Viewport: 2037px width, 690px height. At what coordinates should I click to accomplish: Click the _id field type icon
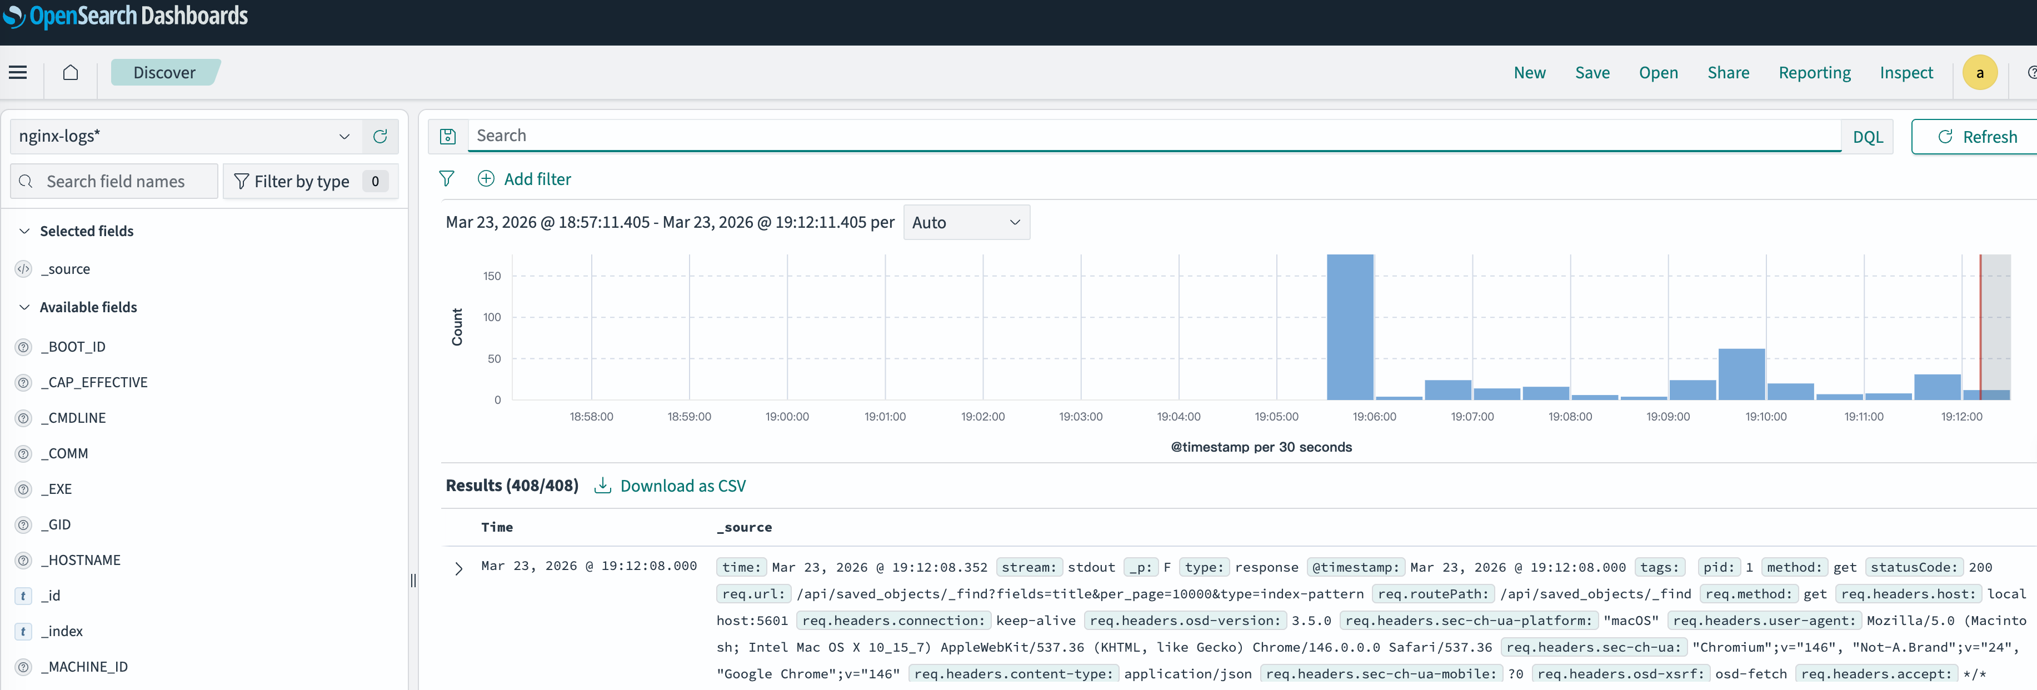(23, 596)
